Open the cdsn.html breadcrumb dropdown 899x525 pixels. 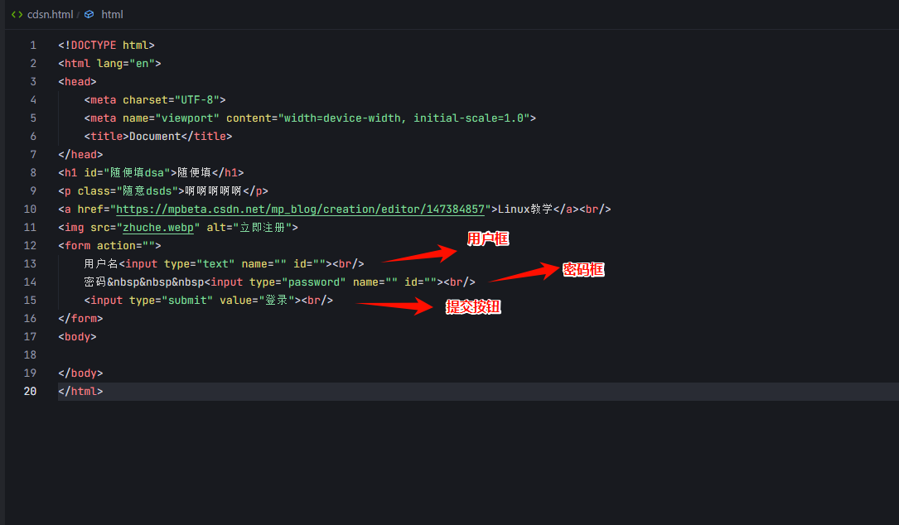[51, 14]
